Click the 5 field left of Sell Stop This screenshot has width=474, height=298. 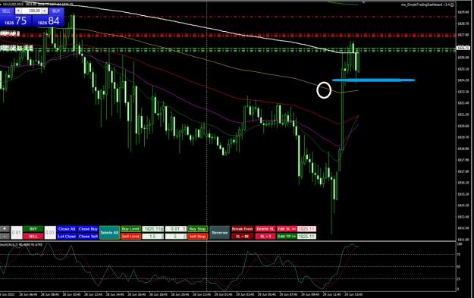(176, 237)
